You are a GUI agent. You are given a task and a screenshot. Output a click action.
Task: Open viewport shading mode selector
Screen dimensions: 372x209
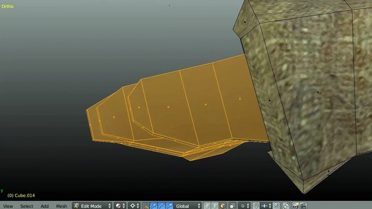(120, 206)
